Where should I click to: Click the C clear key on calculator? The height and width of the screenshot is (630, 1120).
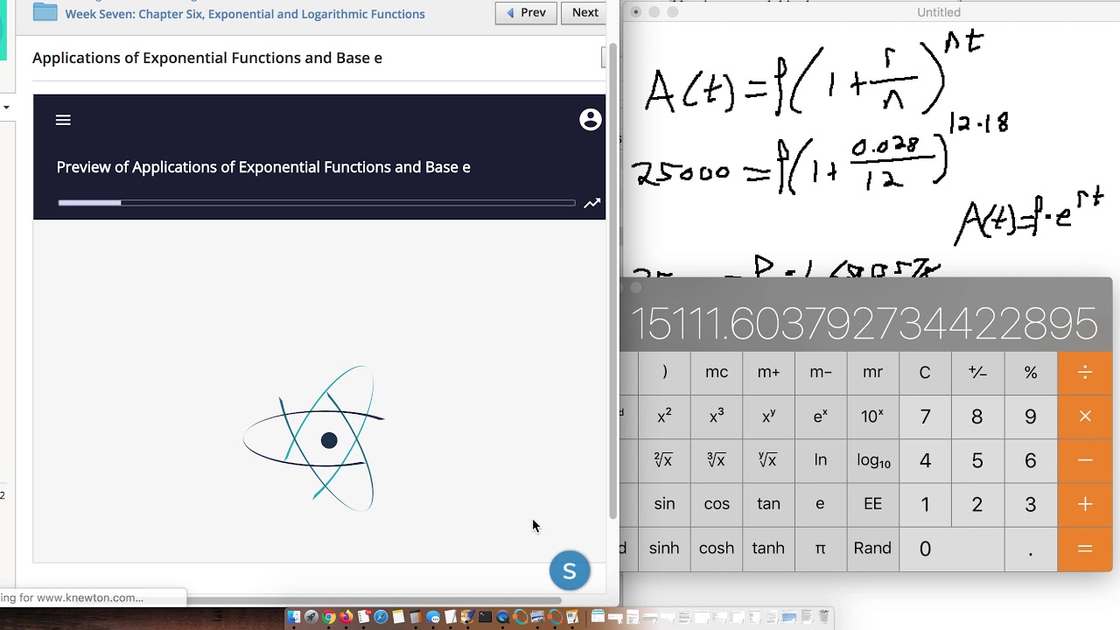pos(925,372)
